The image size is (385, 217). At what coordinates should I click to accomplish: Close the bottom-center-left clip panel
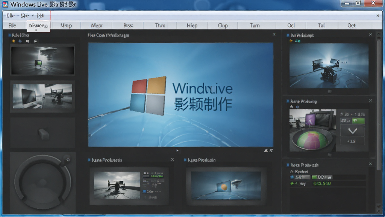(x=172, y=160)
